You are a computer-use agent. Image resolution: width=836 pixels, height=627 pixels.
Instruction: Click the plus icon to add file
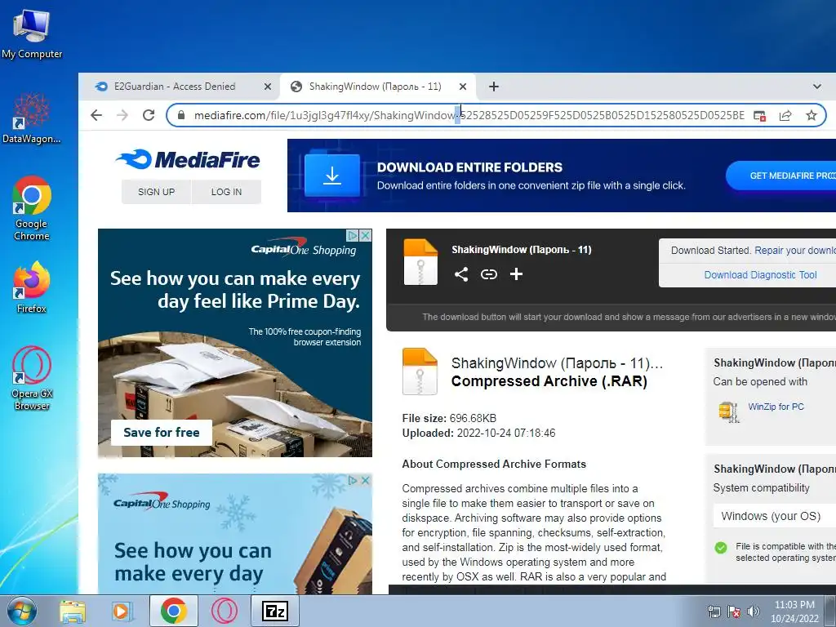tap(516, 274)
